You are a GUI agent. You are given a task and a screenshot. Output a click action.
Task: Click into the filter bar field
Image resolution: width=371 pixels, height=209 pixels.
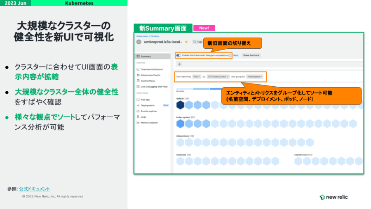269,64
